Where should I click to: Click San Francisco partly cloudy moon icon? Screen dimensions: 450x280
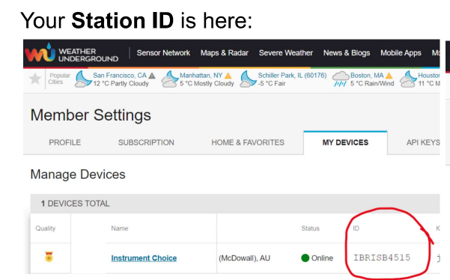(83, 79)
